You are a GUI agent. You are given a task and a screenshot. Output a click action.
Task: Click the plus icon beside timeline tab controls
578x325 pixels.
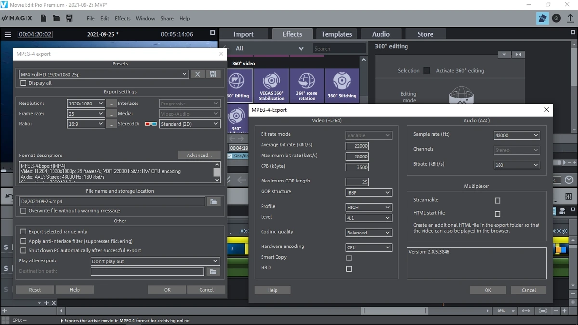[x=47, y=303]
